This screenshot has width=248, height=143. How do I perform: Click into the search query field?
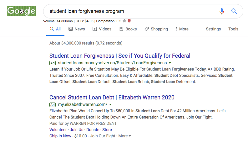[131, 11]
